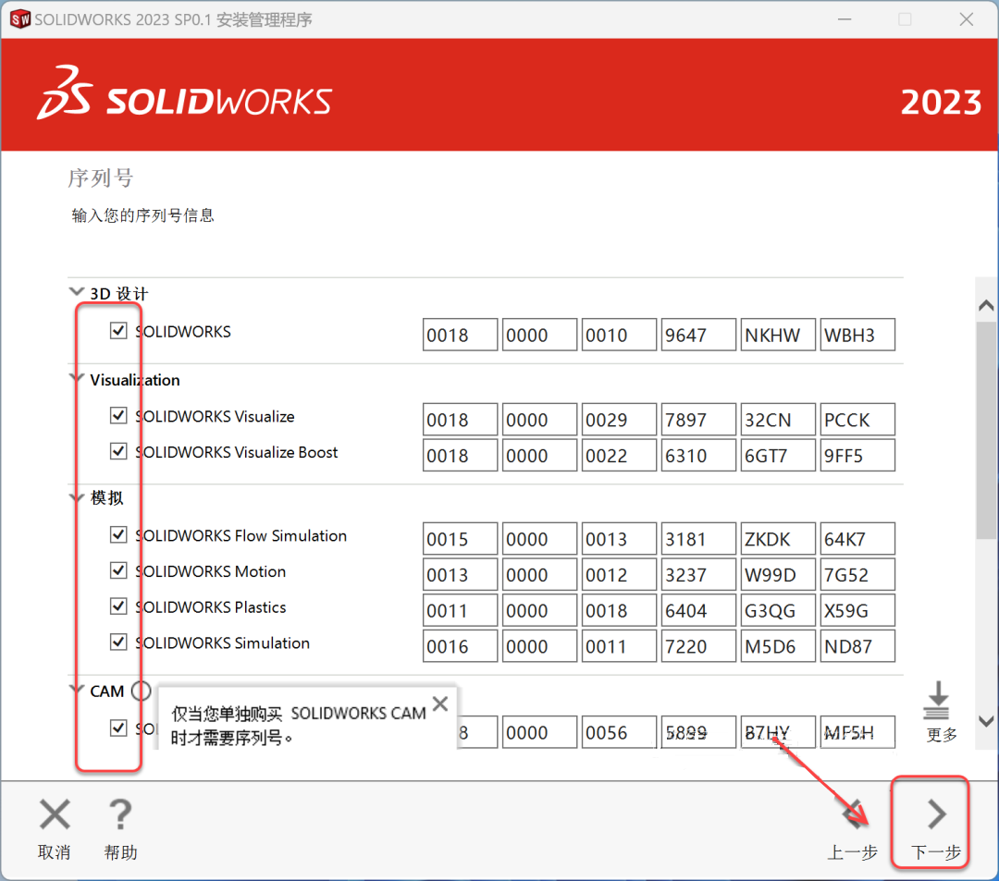Click the 更多 (More) download icon
The height and width of the screenshot is (881, 999).
(x=938, y=700)
